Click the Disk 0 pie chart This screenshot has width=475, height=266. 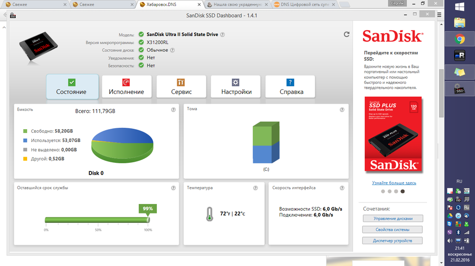pyautogui.click(x=123, y=145)
